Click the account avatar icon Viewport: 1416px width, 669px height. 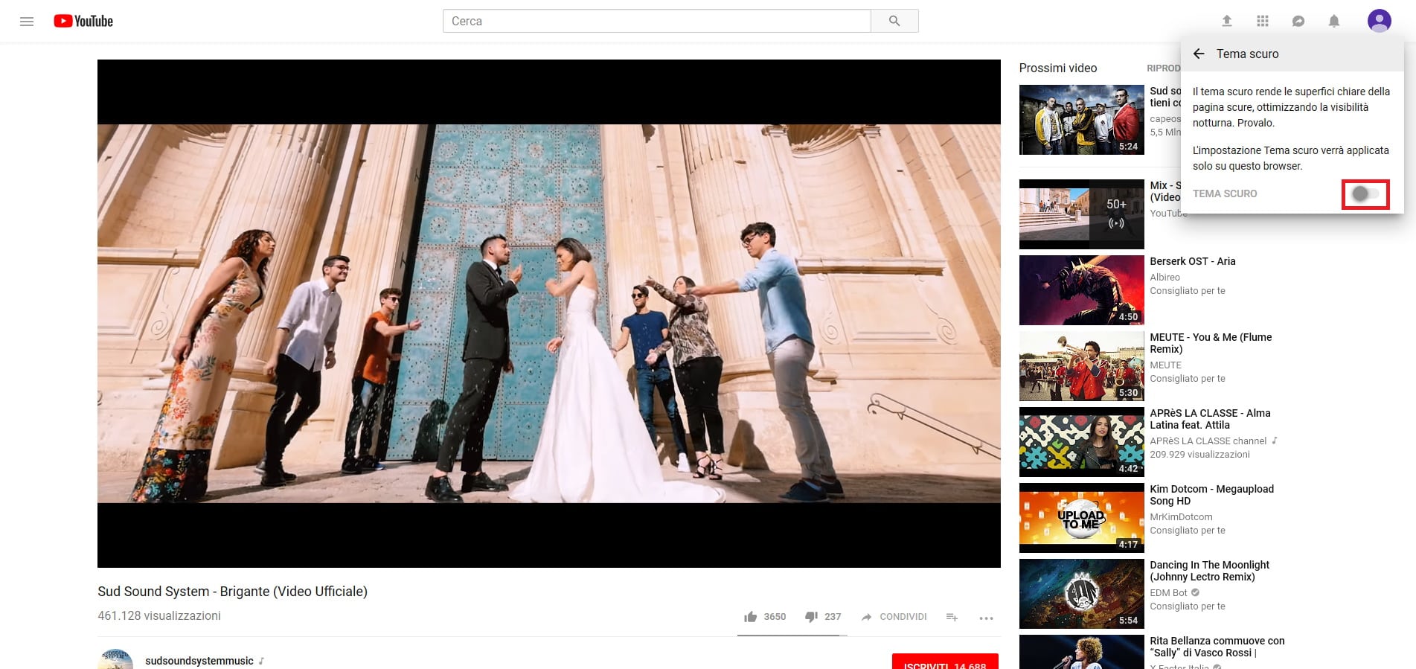pyautogui.click(x=1379, y=21)
